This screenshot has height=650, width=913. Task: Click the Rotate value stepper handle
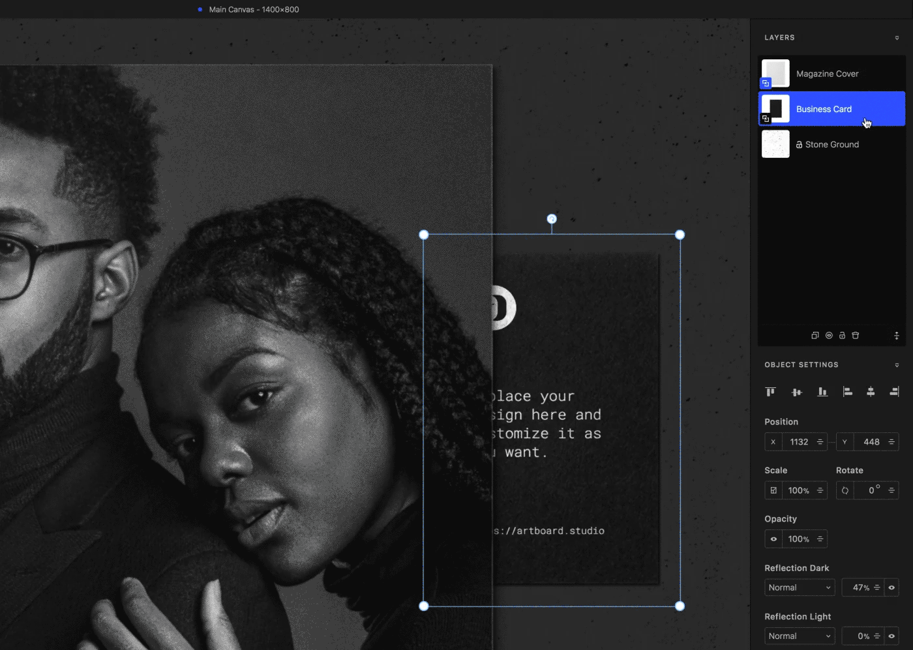(891, 490)
